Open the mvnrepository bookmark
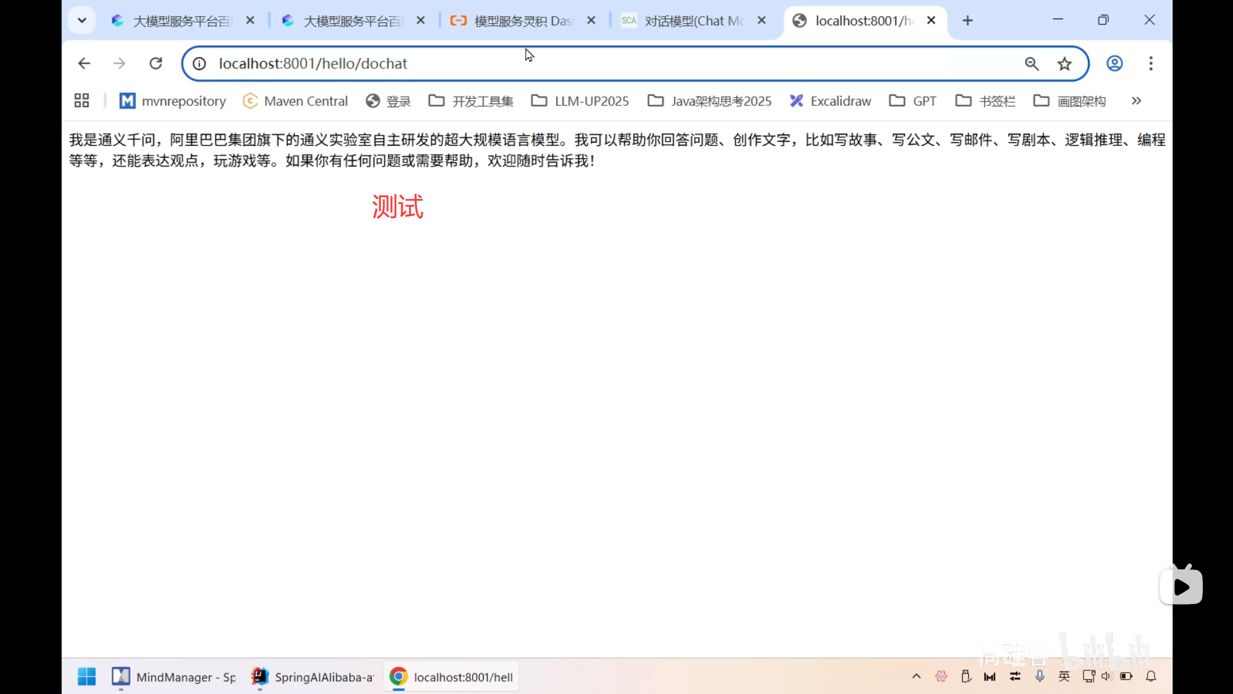This screenshot has width=1233, height=694. click(172, 101)
